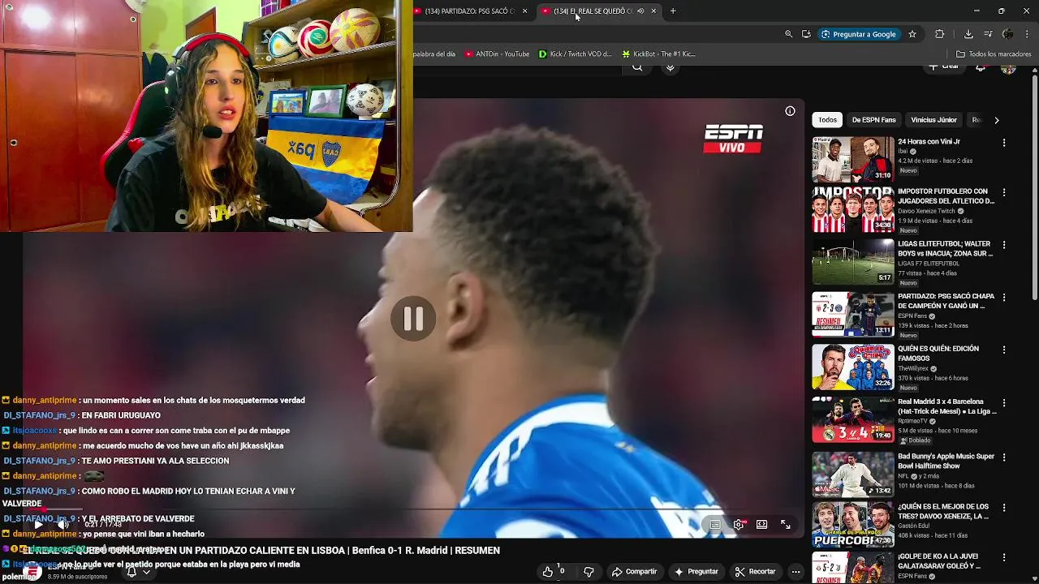The width and height of the screenshot is (1039, 584).
Task: Open the browser profile avatar
Action: pyautogui.click(x=1007, y=34)
